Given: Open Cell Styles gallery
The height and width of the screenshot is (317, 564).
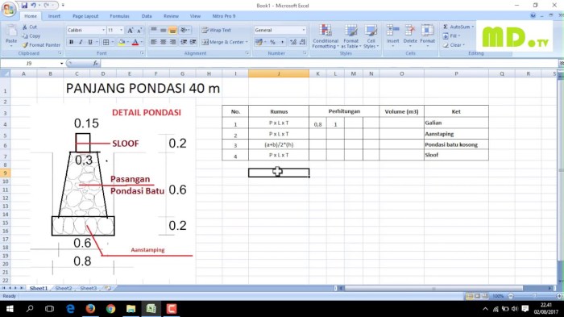Looking at the screenshot, I should point(371,36).
